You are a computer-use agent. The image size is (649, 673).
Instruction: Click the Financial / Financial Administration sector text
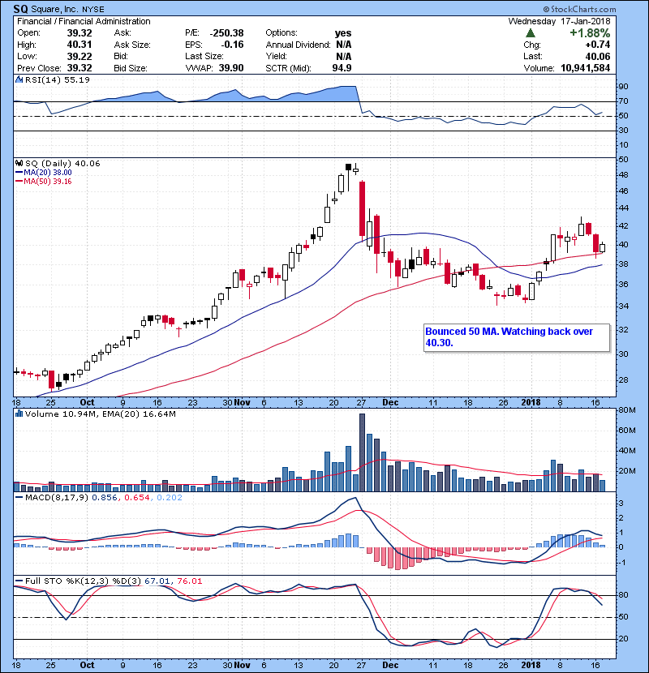(x=84, y=21)
